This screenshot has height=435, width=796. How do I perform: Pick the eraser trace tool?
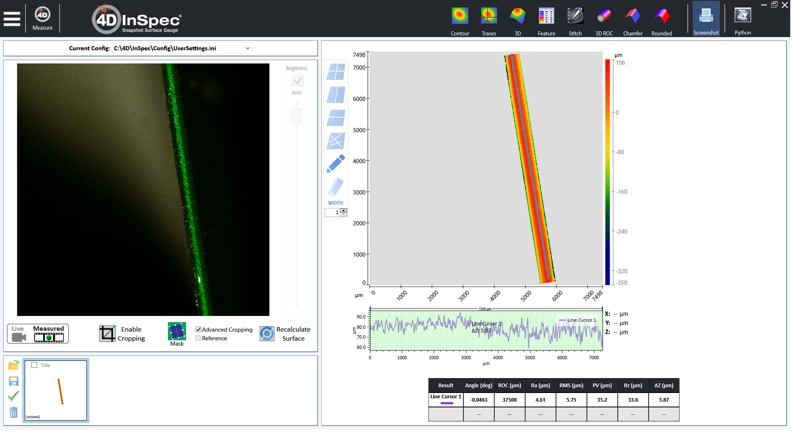pyautogui.click(x=336, y=187)
